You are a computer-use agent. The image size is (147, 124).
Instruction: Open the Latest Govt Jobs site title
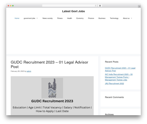point(73,11)
